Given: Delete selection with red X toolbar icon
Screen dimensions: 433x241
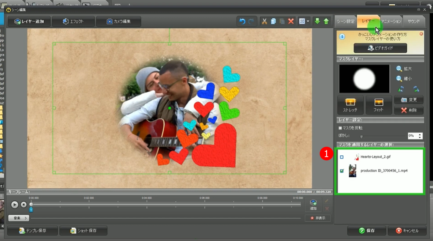Looking at the screenshot, I should 291,21.
